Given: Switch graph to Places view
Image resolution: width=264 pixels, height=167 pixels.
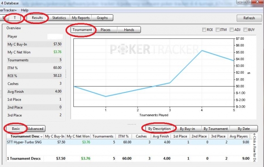Looking at the screenshot, I should (x=106, y=30).
